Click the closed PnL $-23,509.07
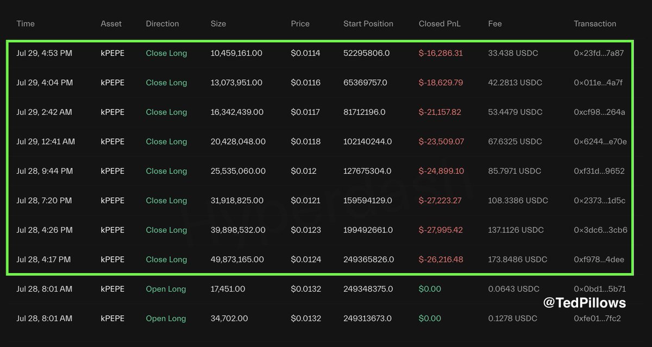 click(x=441, y=141)
